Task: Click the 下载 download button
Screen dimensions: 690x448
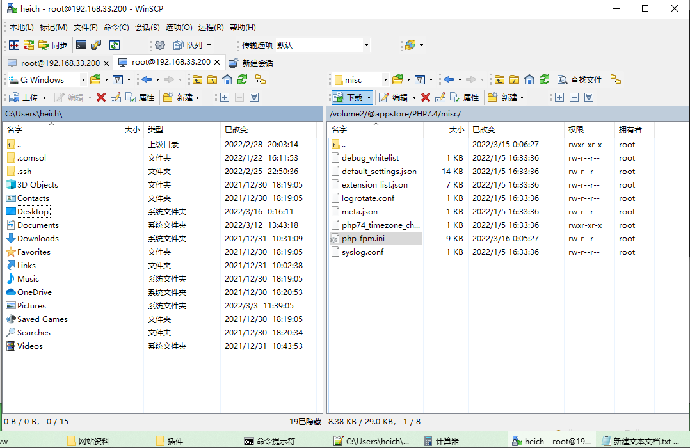Action: pos(348,97)
